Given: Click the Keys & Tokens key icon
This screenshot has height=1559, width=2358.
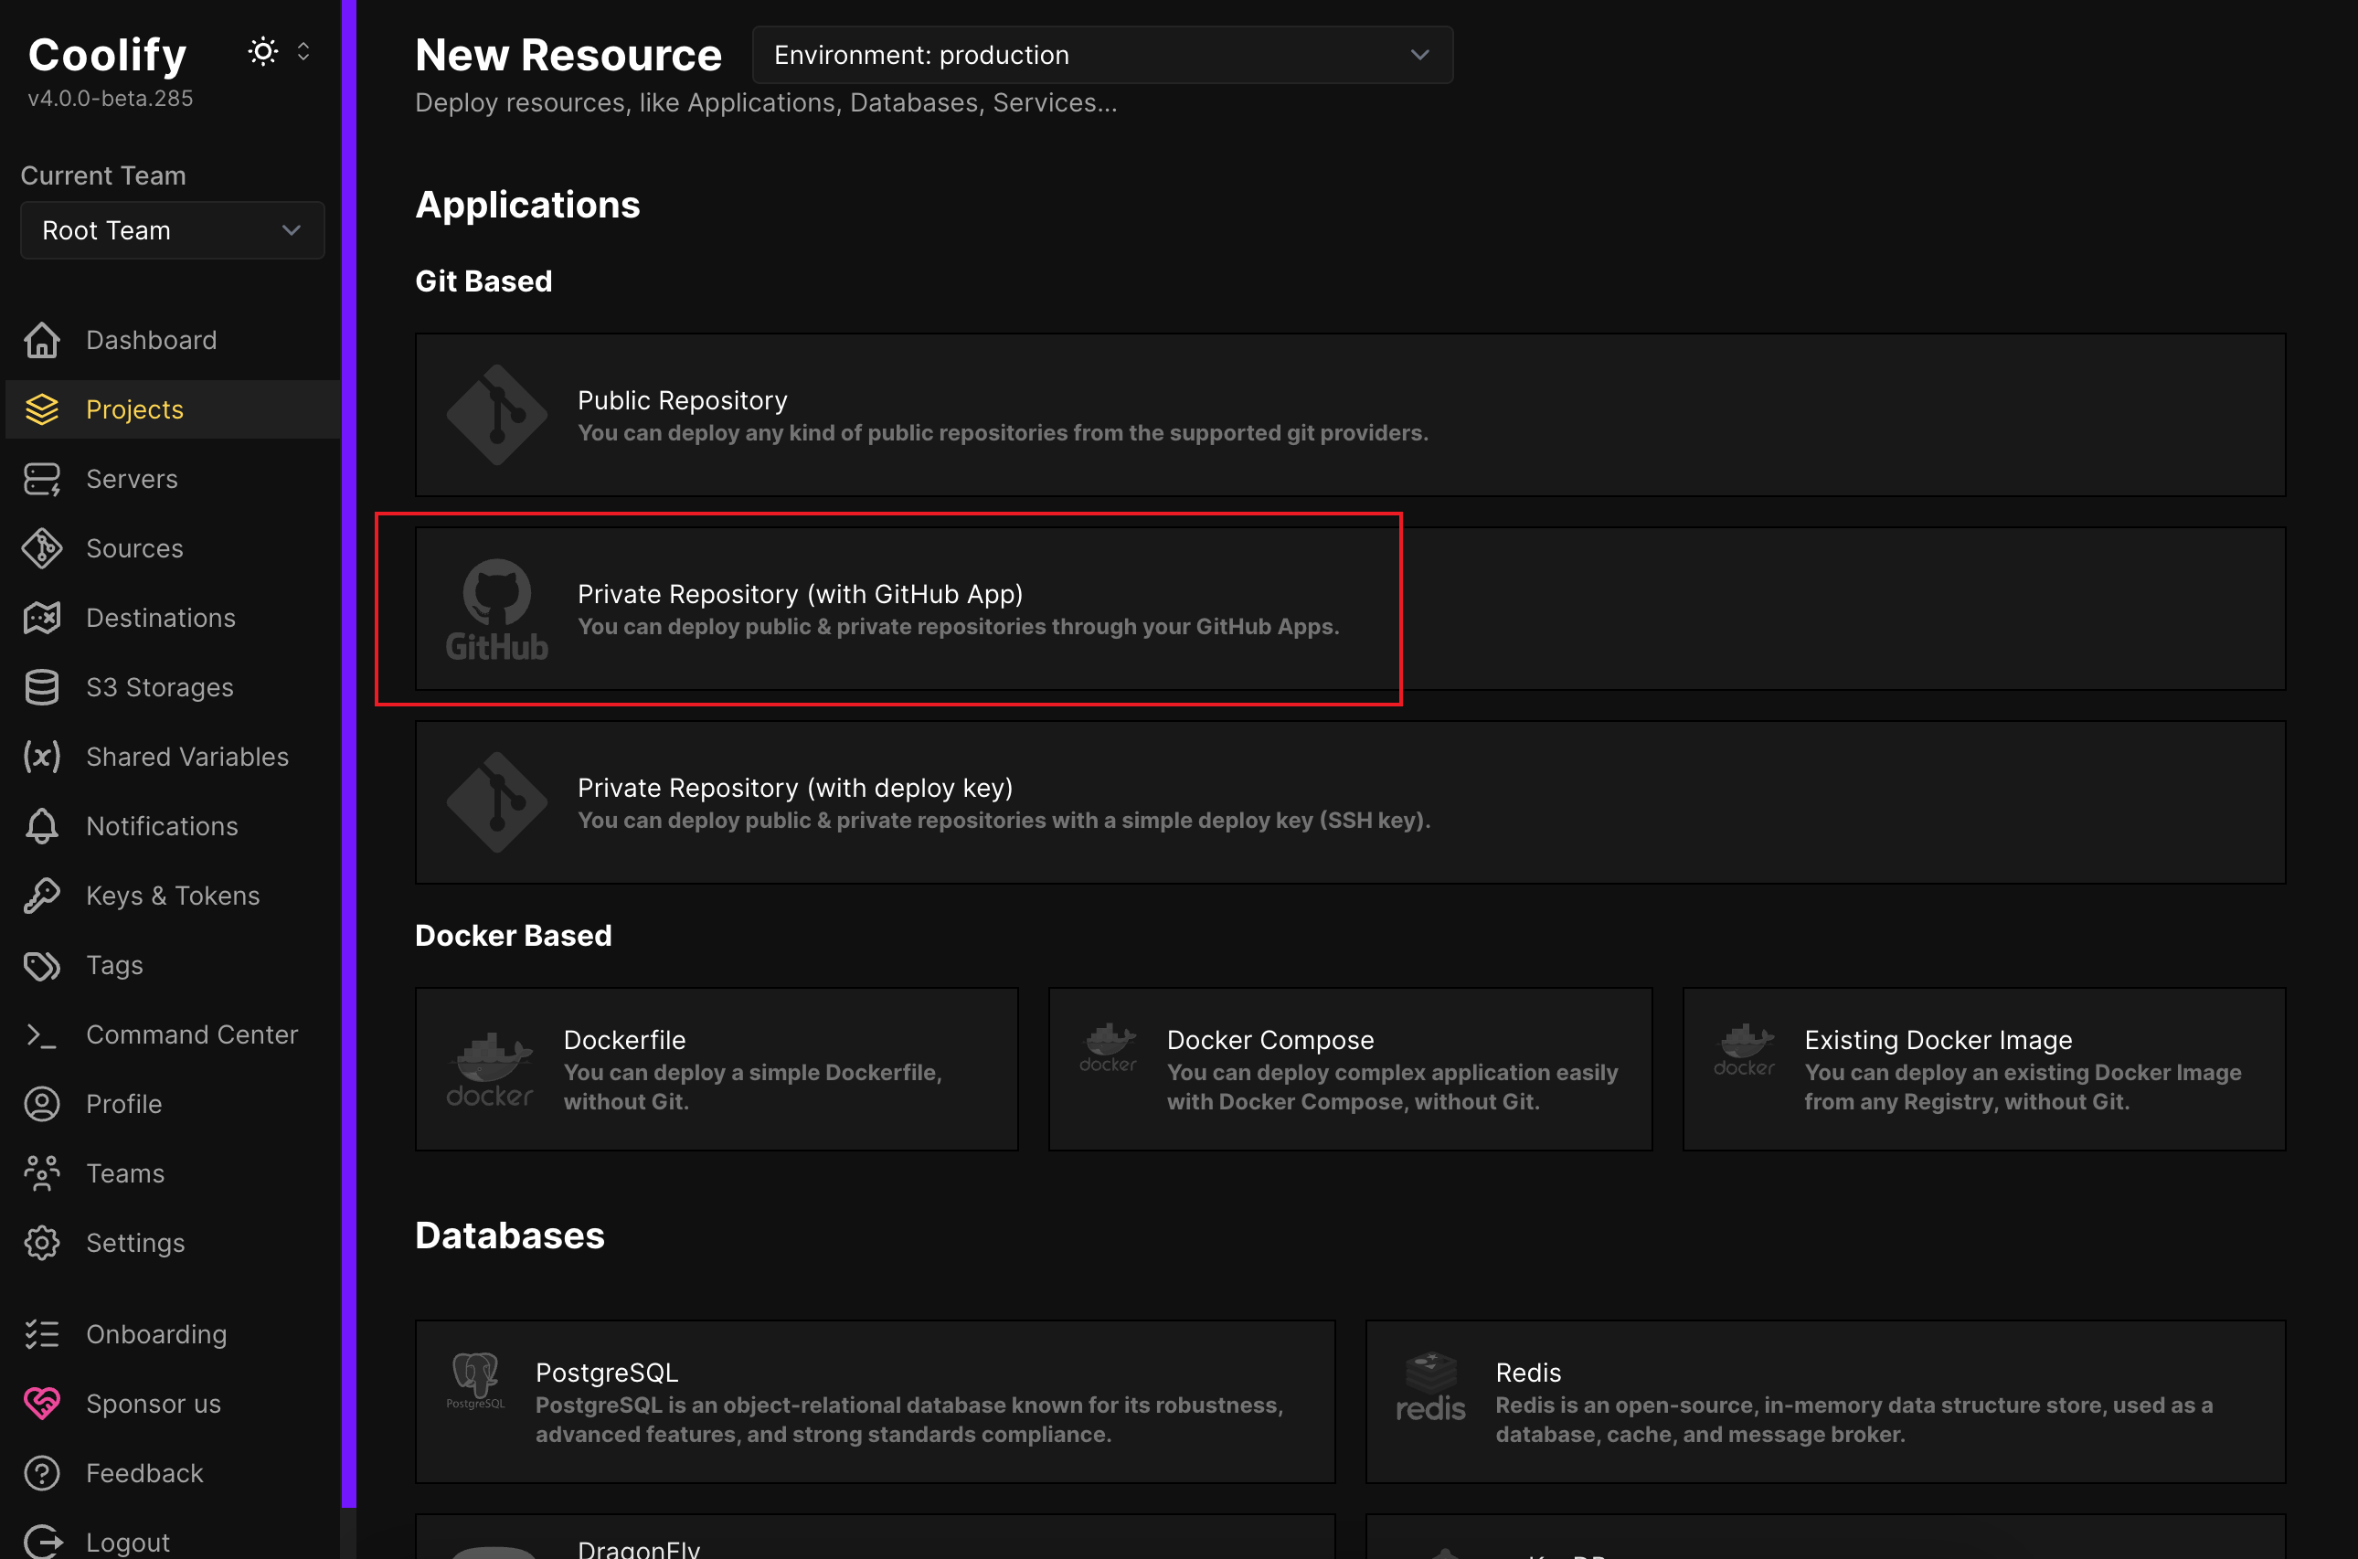Looking at the screenshot, I should (x=42, y=896).
